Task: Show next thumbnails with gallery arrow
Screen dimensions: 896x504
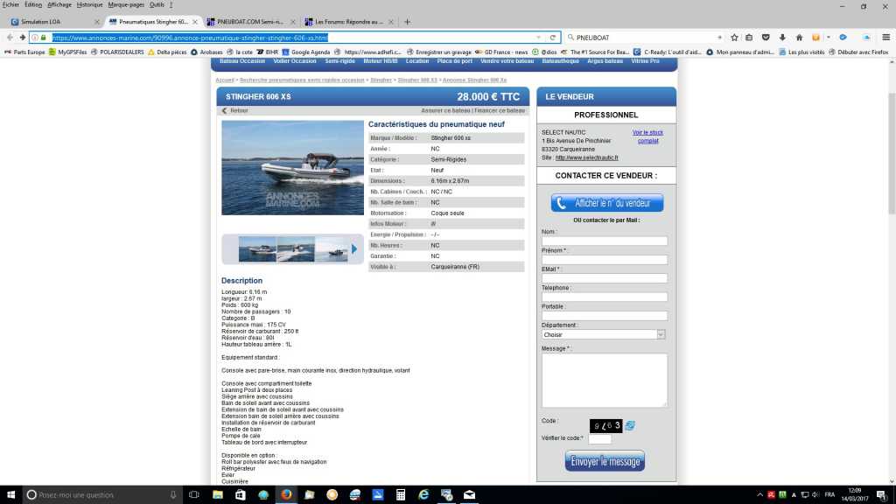Action: click(354, 249)
